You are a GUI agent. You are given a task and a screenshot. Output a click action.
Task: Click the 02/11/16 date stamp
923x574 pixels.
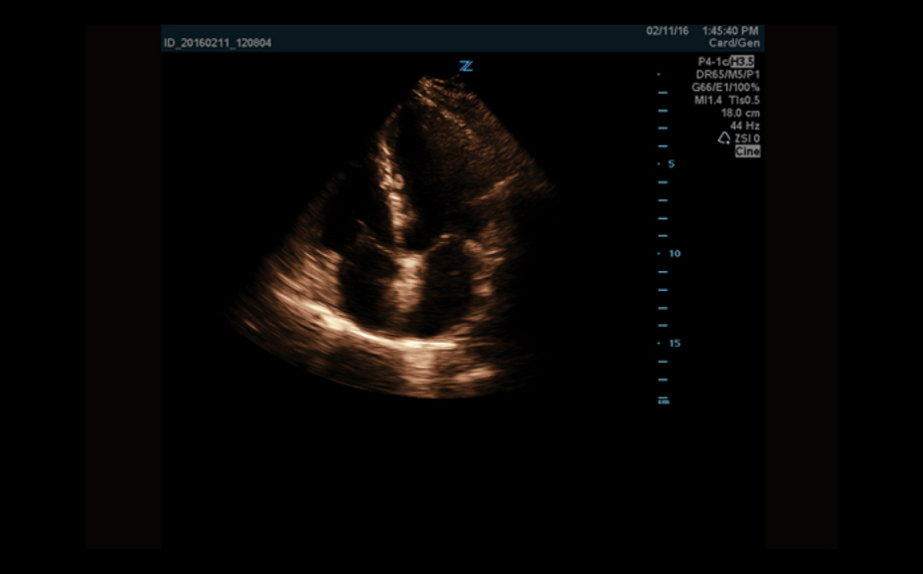(x=667, y=31)
